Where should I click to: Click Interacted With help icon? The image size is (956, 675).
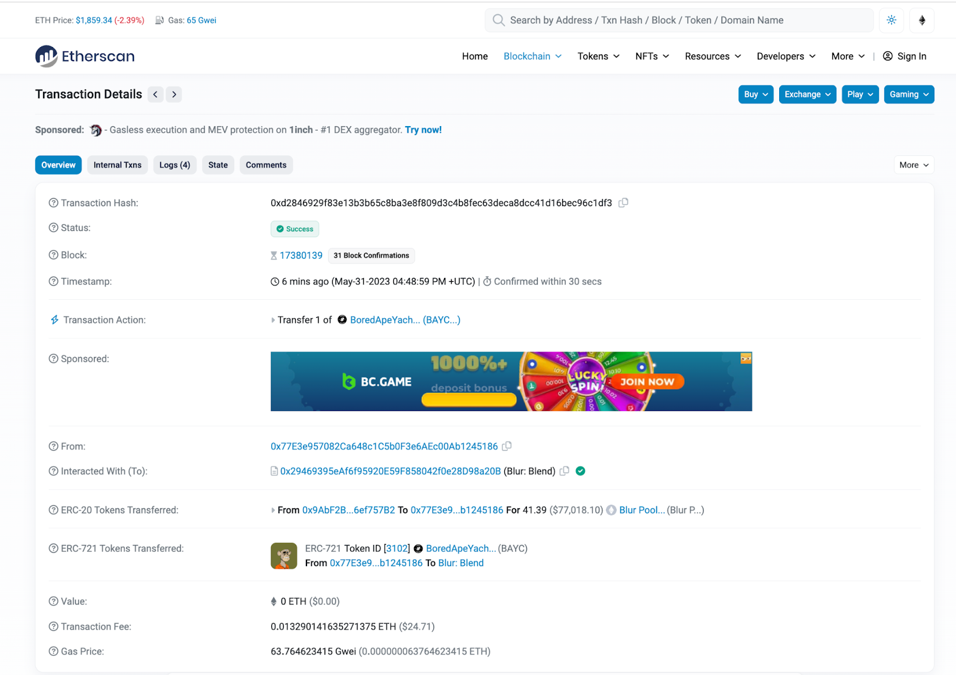(x=54, y=471)
